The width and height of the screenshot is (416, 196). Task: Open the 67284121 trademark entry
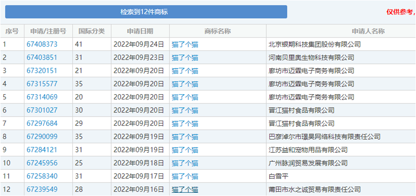point(42,150)
